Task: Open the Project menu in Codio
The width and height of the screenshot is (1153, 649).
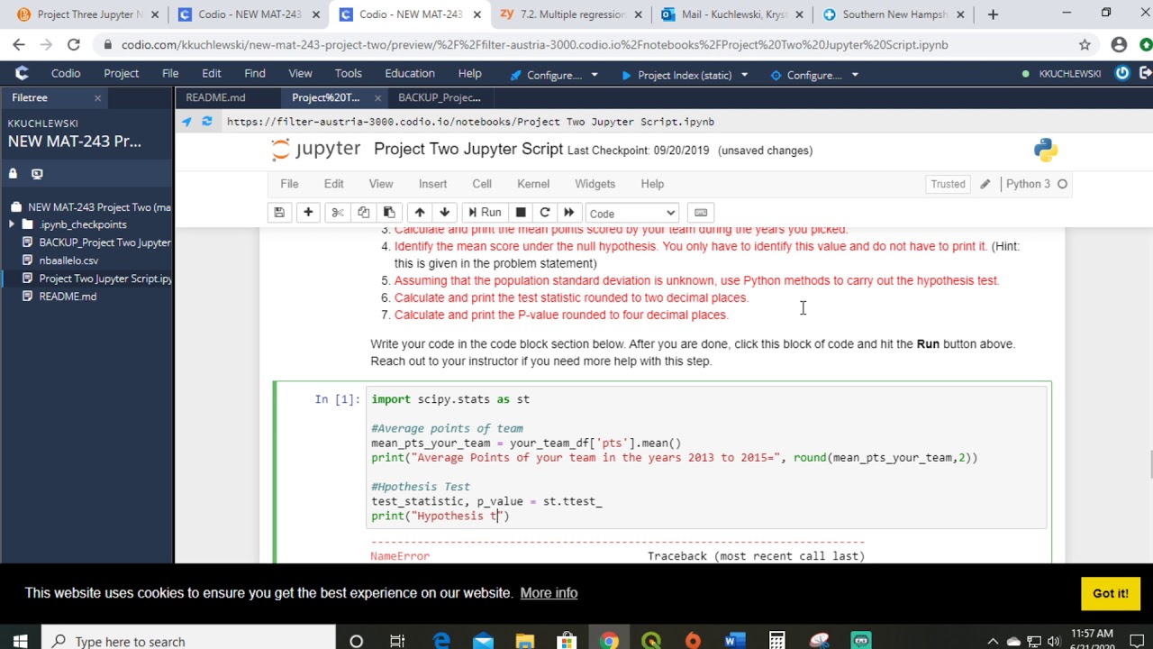Action: pyautogui.click(x=121, y=74)
